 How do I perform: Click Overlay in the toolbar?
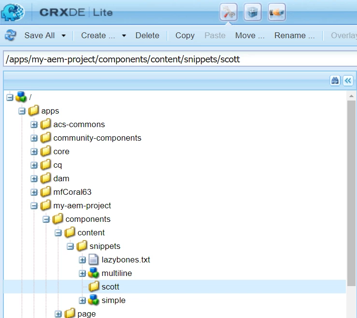click(x=344, y=35)
